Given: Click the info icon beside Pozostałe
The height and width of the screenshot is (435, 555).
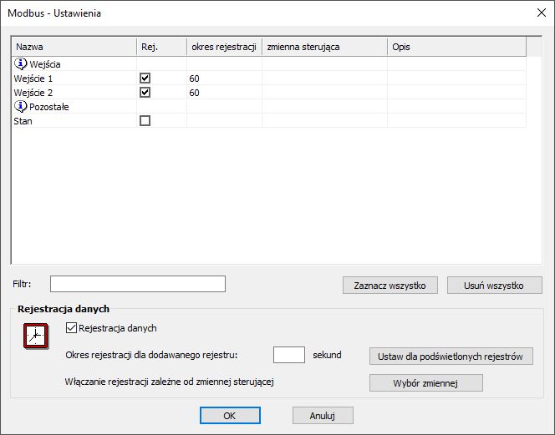Looking at the screenshot, I should (21, 106).
